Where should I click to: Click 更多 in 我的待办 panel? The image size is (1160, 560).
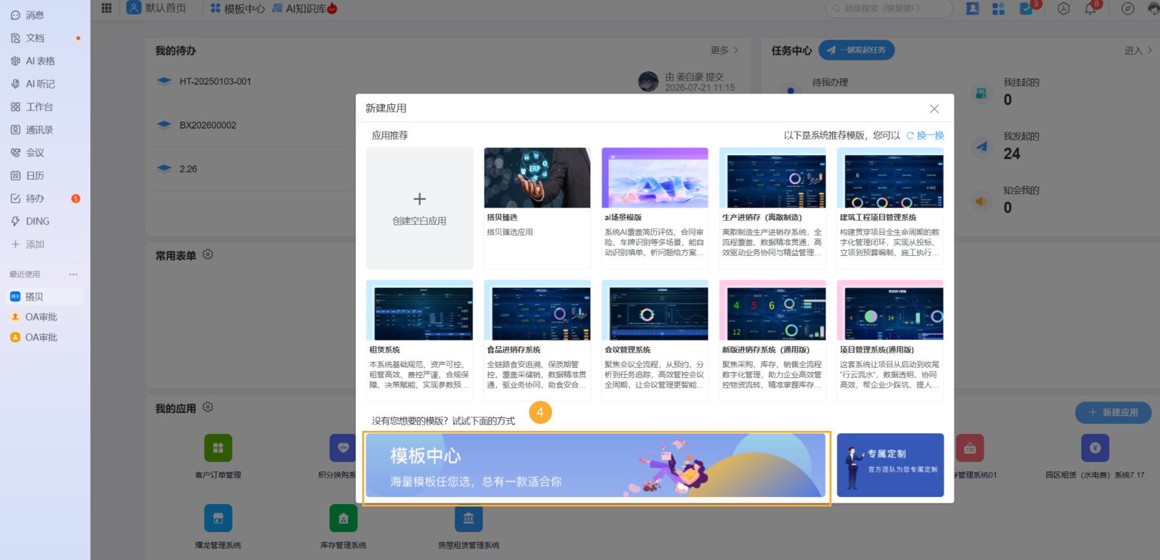click(725, 50)
